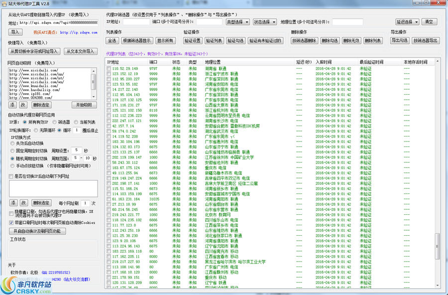Click the 周期设置 seconds input field
448x295 pixels.
(76, 150)
